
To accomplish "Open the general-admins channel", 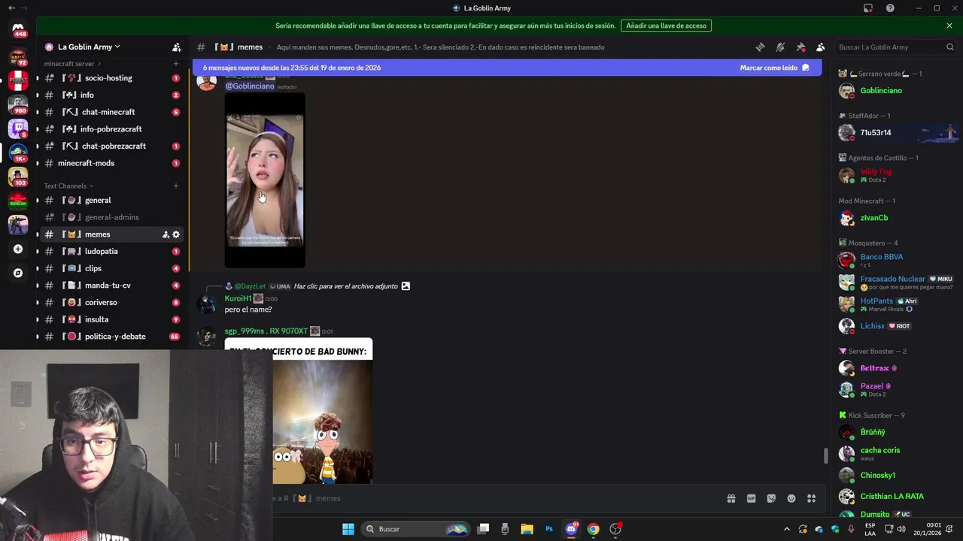I will pos(112,217).
